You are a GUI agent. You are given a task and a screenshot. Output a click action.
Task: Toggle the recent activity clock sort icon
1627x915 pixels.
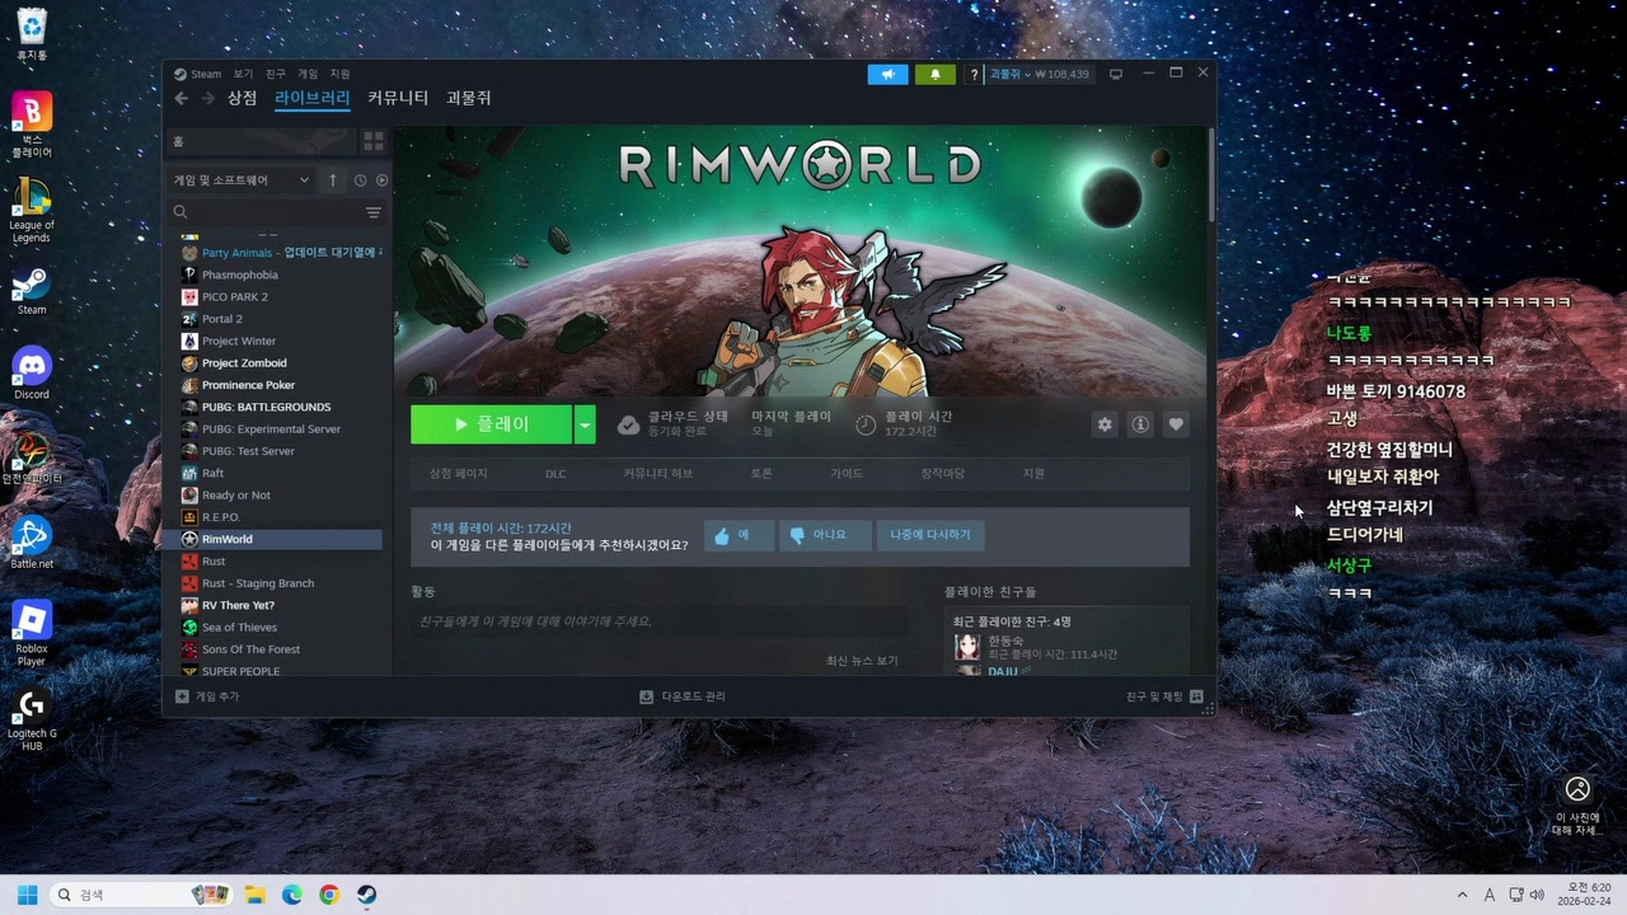click(x=360, y=180)
